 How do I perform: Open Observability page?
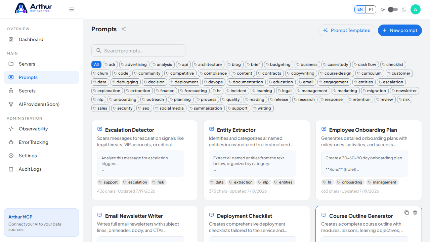click(42, 129)
